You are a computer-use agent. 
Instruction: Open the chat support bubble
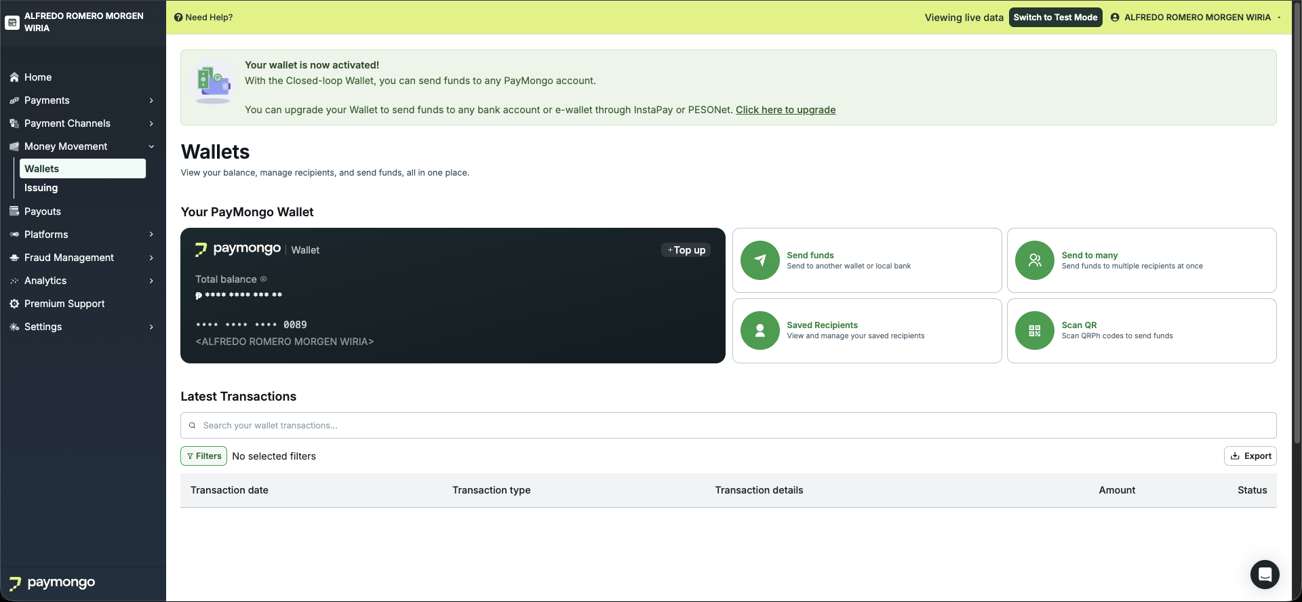[x=1265, y=575]
